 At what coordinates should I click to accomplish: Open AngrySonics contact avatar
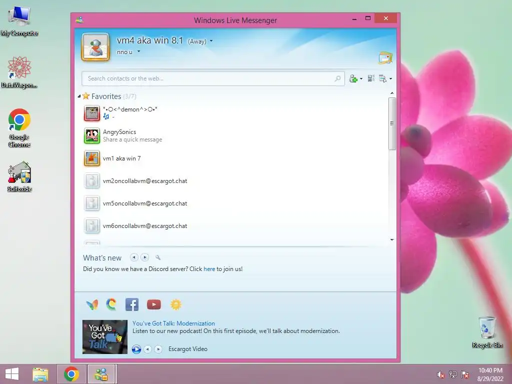[x=92, y=135]
